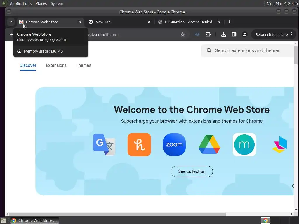Open the Chrome three-dot menu

(291, 34)
